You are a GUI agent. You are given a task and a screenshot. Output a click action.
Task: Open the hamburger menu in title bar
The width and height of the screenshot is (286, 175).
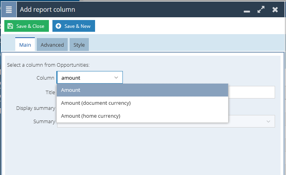(9, 9)
